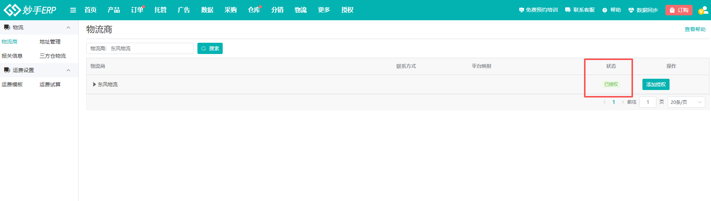Viewport: 711px width, 201px height.
Task: Click the 查看帮助 link
Action: [695, 29]
